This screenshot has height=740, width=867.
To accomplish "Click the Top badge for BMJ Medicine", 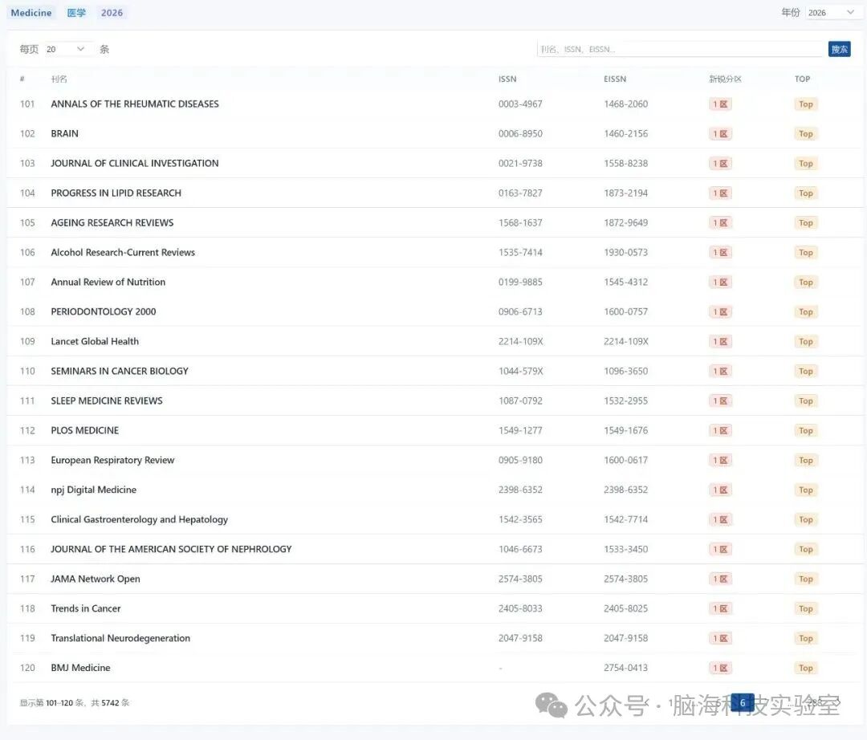I will coord(806,668).
